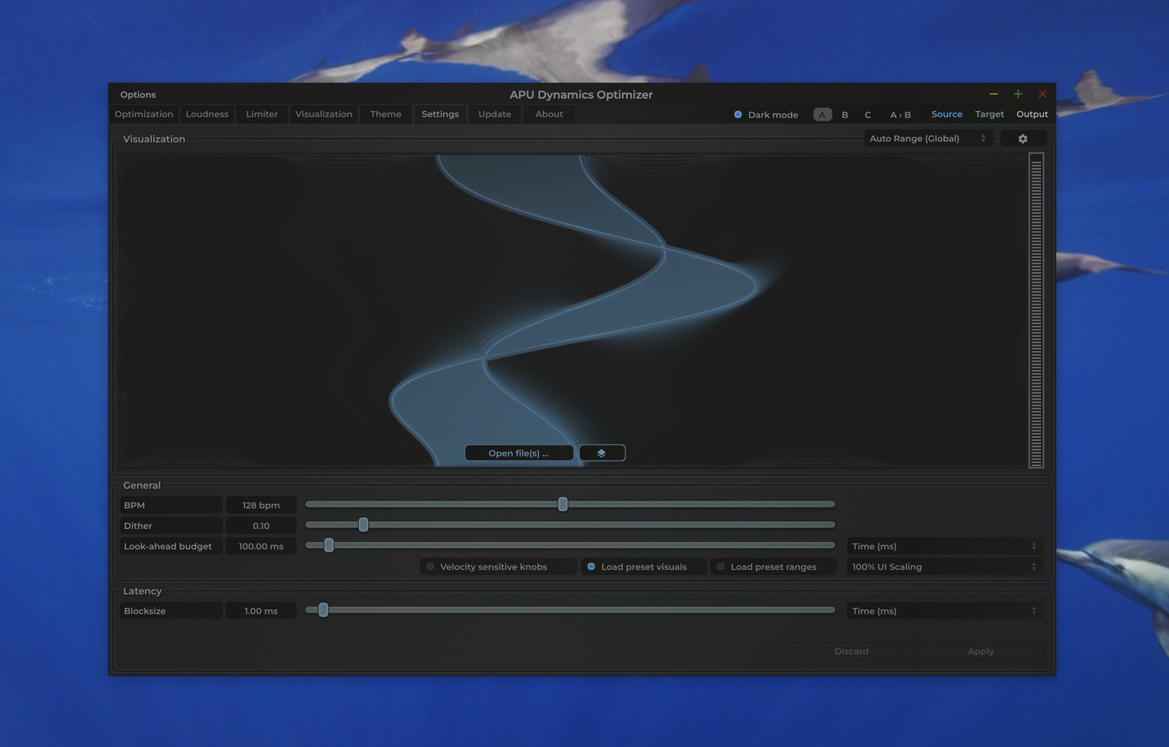
Task: Click the waveform visualization display
Action: point(572,310)
